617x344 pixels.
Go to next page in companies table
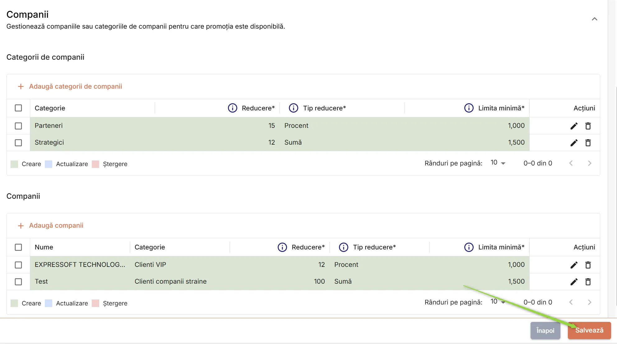point(589,302)
